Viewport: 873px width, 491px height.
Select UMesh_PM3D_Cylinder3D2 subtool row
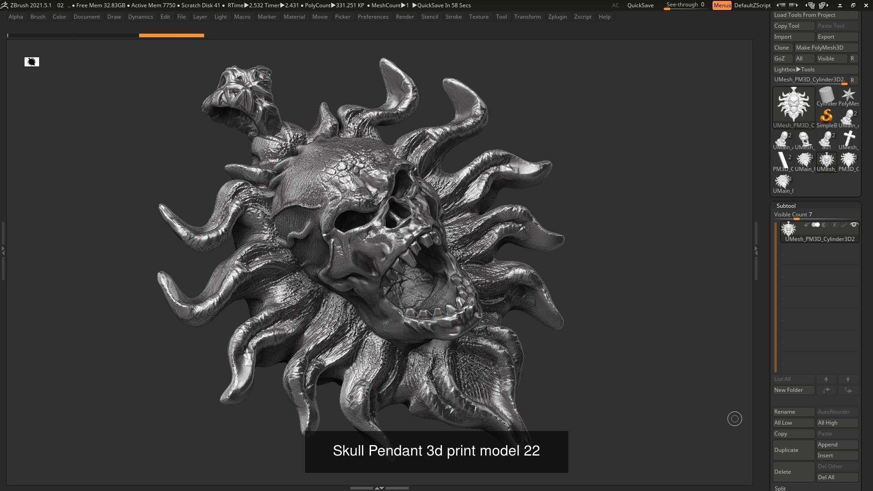(x=819, y=232)
